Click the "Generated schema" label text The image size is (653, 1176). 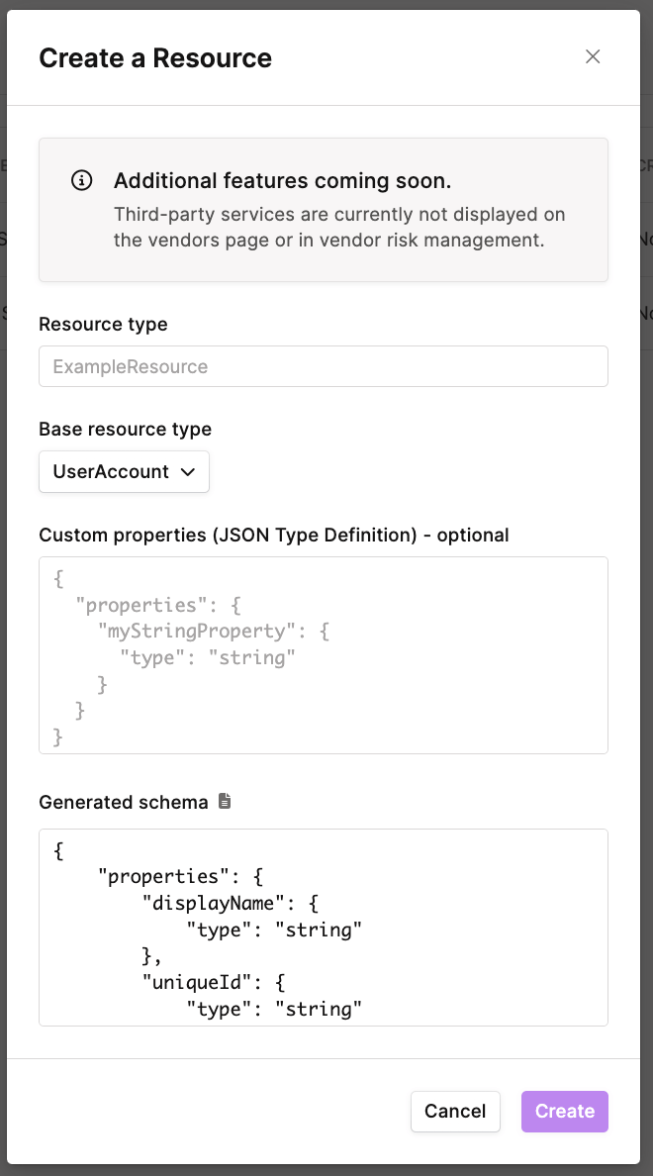point(123,802)
